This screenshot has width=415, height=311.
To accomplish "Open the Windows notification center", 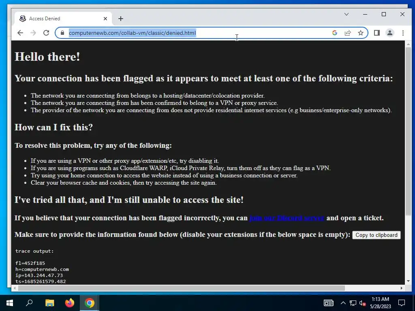I will tap(402, 303).
